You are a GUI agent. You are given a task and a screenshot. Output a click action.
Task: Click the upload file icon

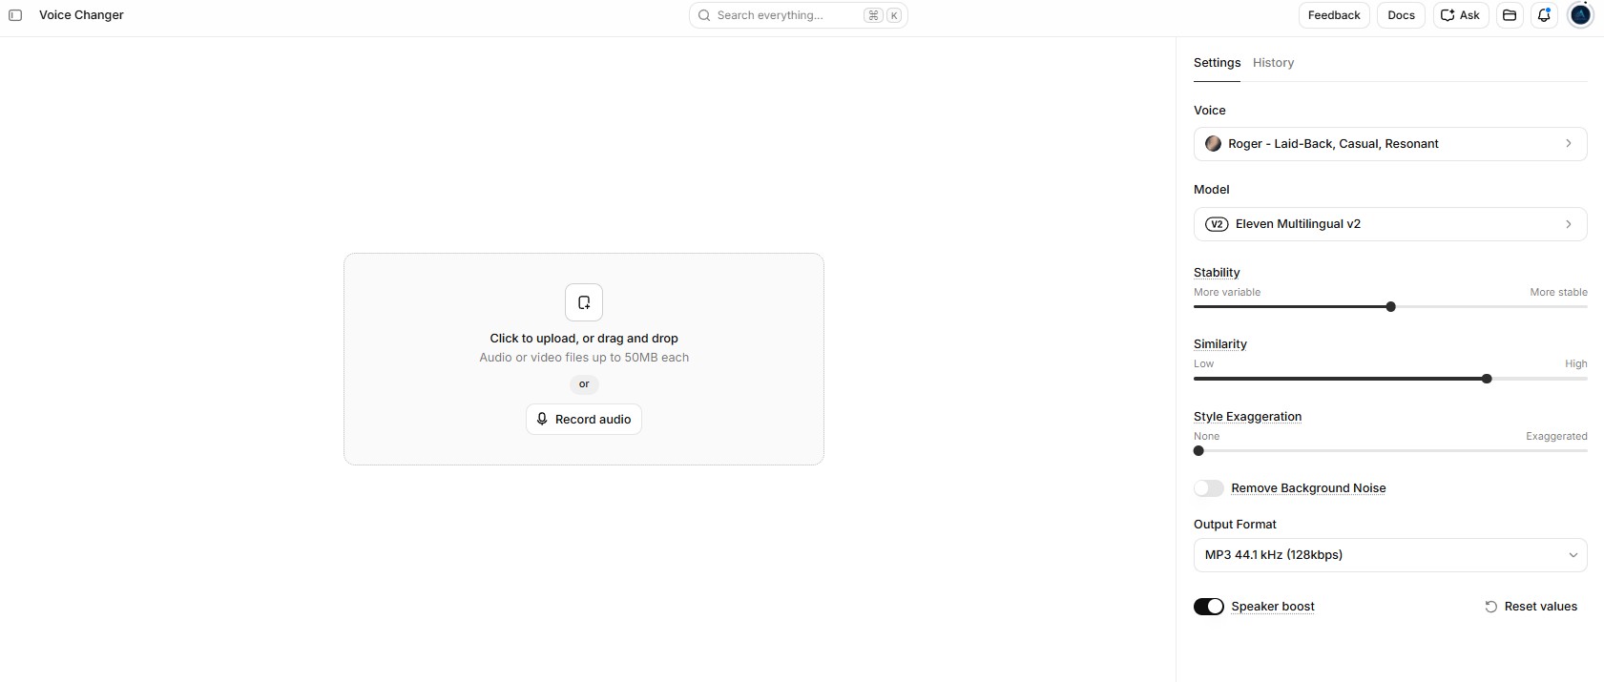click(x=584, y=302)
